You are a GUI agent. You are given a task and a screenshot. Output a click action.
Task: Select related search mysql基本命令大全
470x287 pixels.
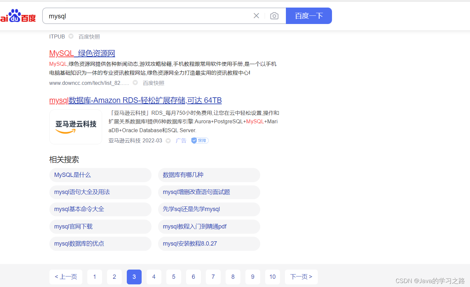[x=100, y=209]
